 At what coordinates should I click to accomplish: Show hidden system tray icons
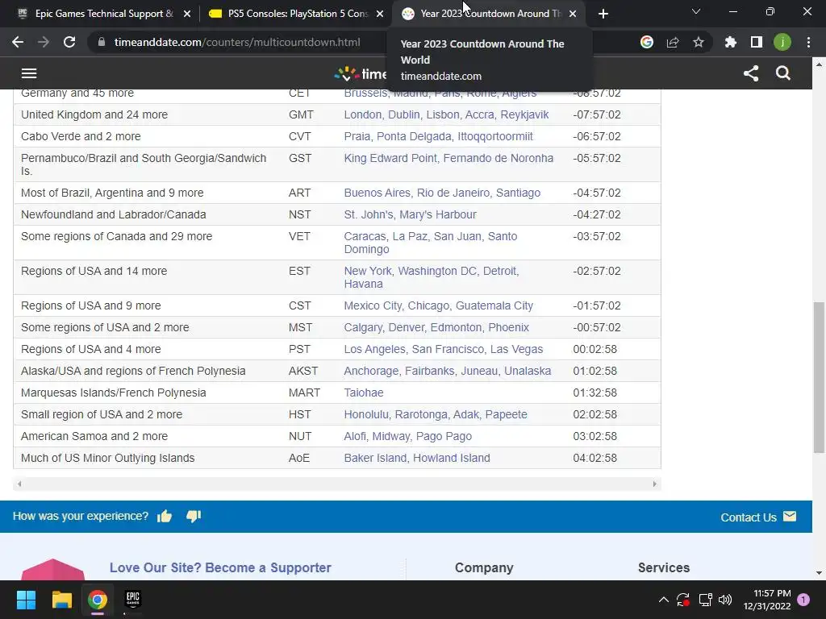664,600
